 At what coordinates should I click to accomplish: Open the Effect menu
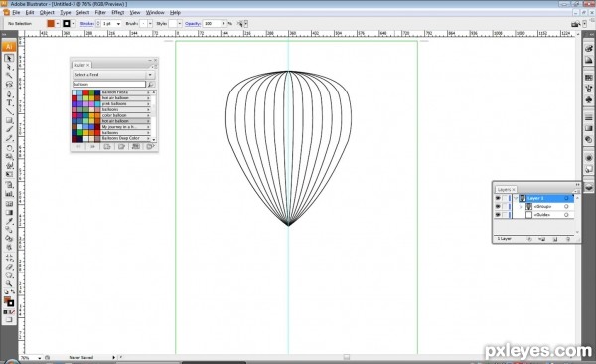coord(118,13)
